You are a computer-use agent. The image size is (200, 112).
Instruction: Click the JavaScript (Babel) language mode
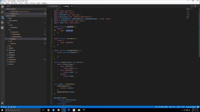[191, 107]
